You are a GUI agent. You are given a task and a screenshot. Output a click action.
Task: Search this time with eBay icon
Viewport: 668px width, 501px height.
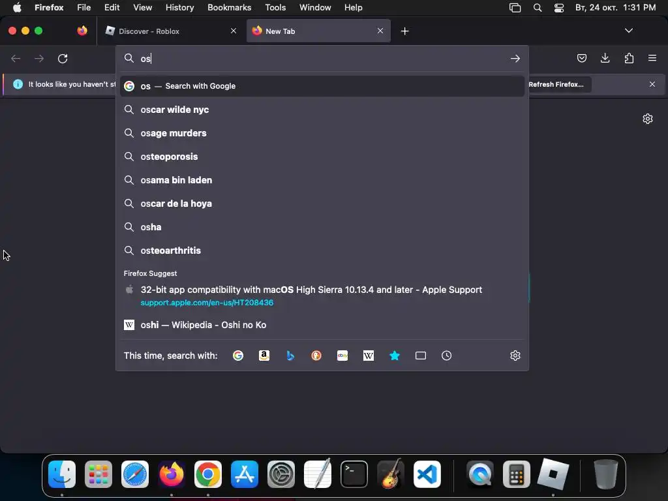coord(342,356)
